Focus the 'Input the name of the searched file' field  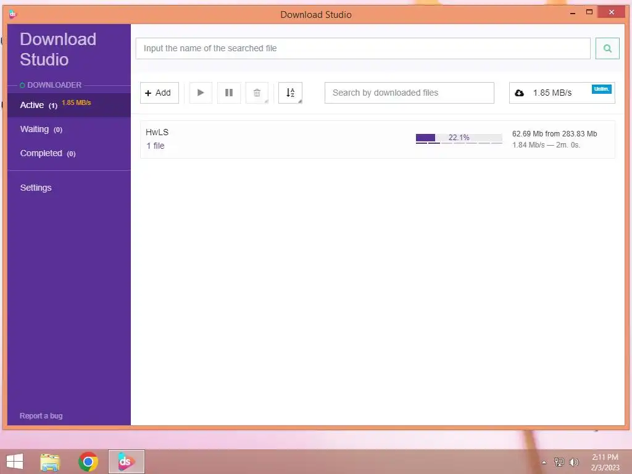pos(363,48)
